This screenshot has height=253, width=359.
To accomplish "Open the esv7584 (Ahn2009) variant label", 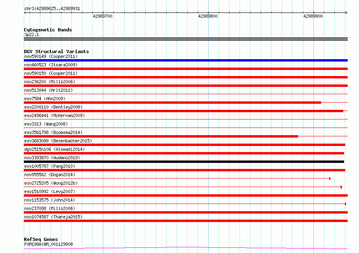I will [45, 99].
